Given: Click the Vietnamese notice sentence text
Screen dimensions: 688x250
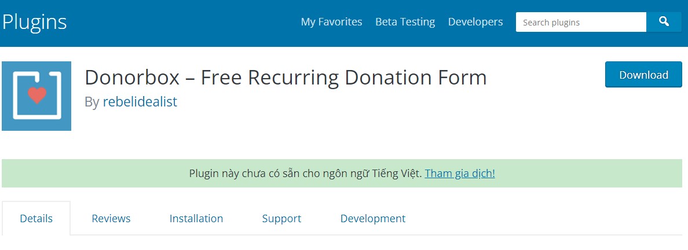Looking at the screenshot, I should coord(306,173).
